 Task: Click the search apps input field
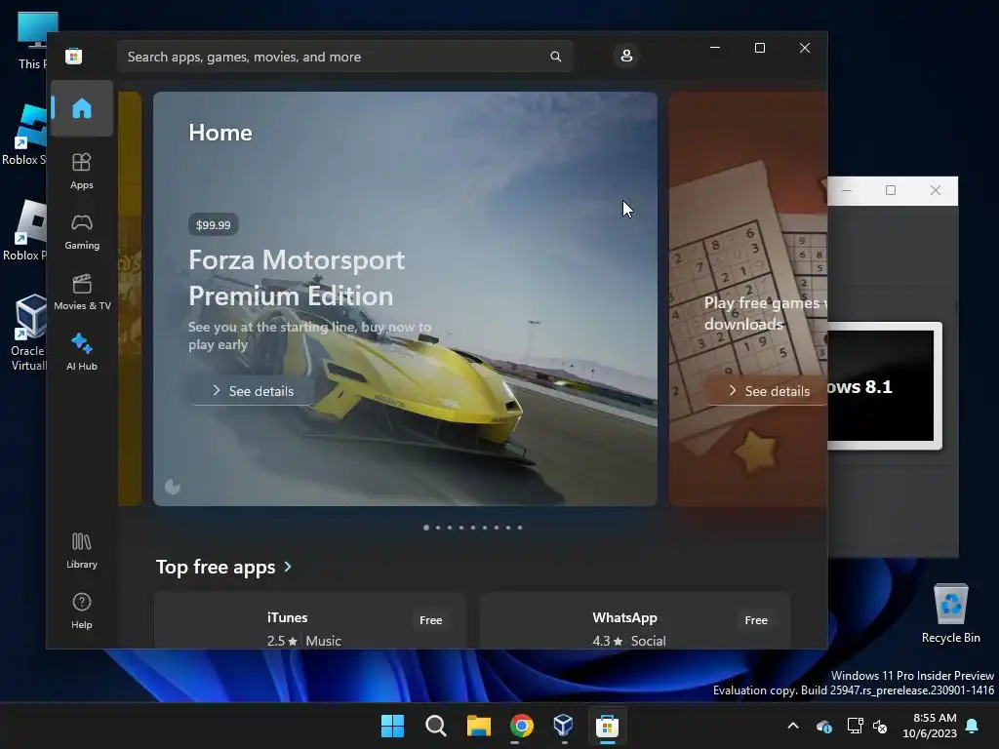coord(344,57)
